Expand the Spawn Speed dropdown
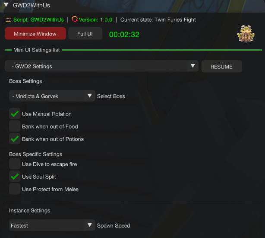Viewport: 265px width, 238px height. [52, 225]
